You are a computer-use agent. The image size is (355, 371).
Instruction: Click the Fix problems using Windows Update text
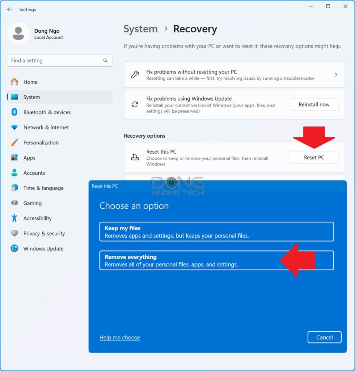point(189,99)
